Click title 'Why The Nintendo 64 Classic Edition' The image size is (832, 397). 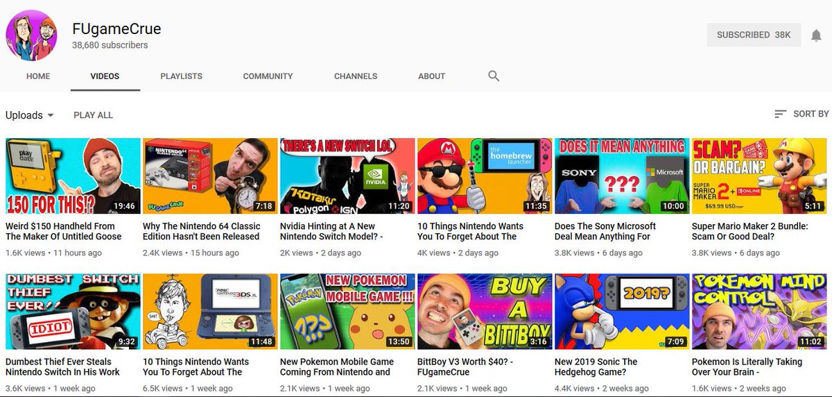[x=202, y=231]
